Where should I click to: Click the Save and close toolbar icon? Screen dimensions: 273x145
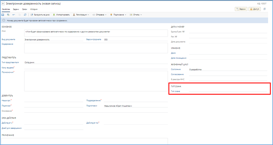tap(8, 15)
